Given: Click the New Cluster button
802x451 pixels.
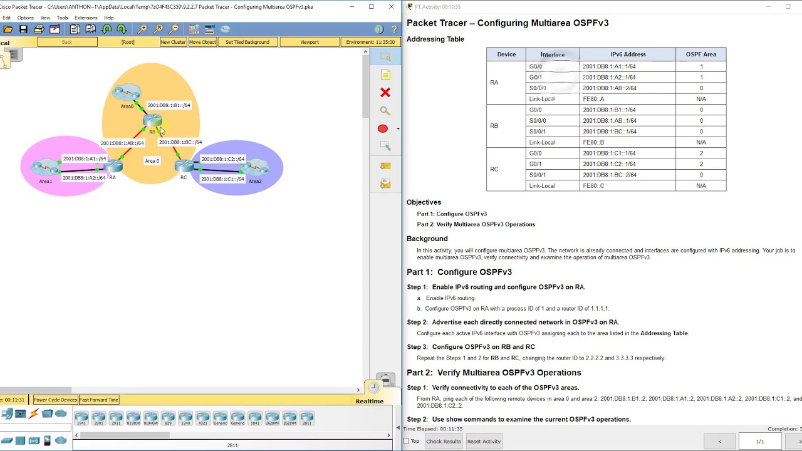Looking at the screenshot, I should [x=173, y=42].
